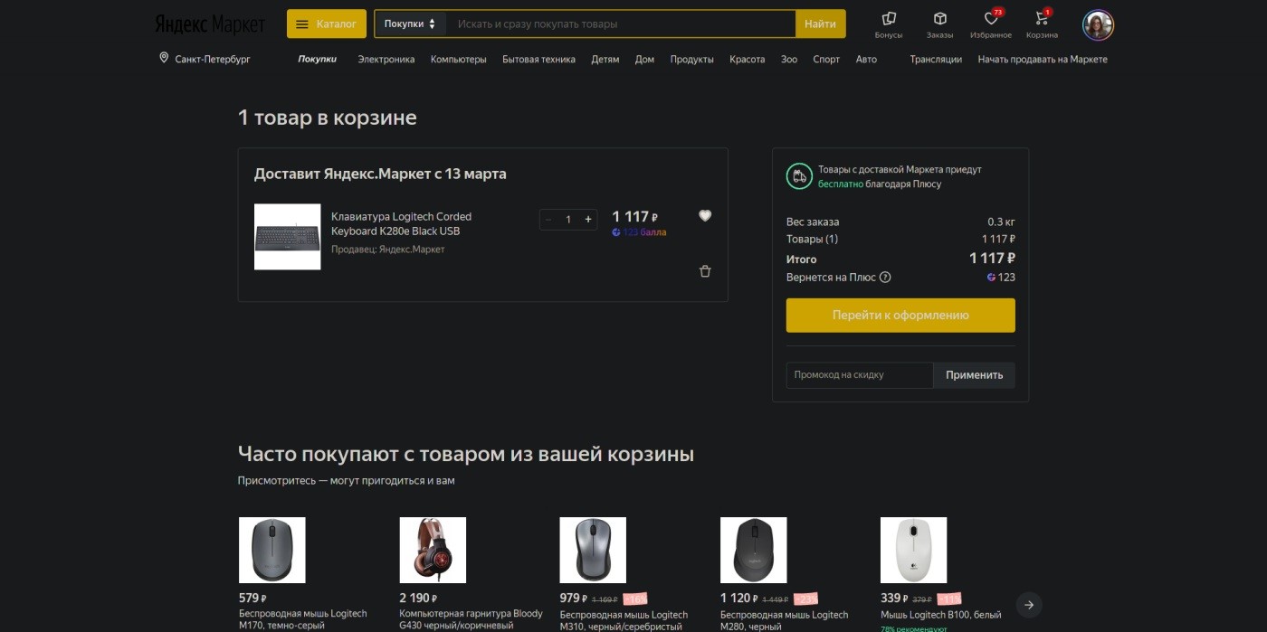The image size is (1267, 632).
Task: Change city Санкт-Петербург
Action: [x=213, y=59]
